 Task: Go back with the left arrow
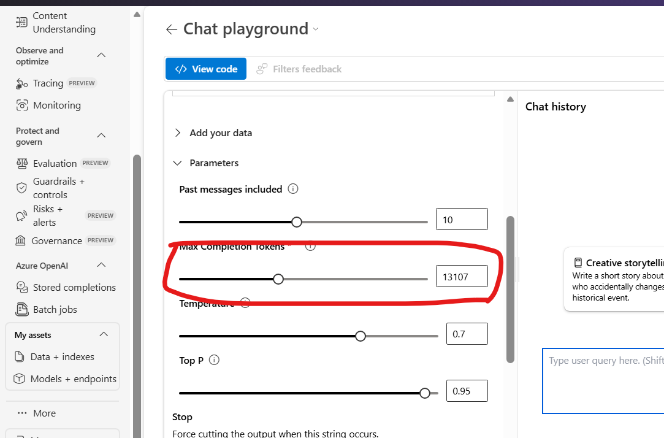[x=172, y=29]
